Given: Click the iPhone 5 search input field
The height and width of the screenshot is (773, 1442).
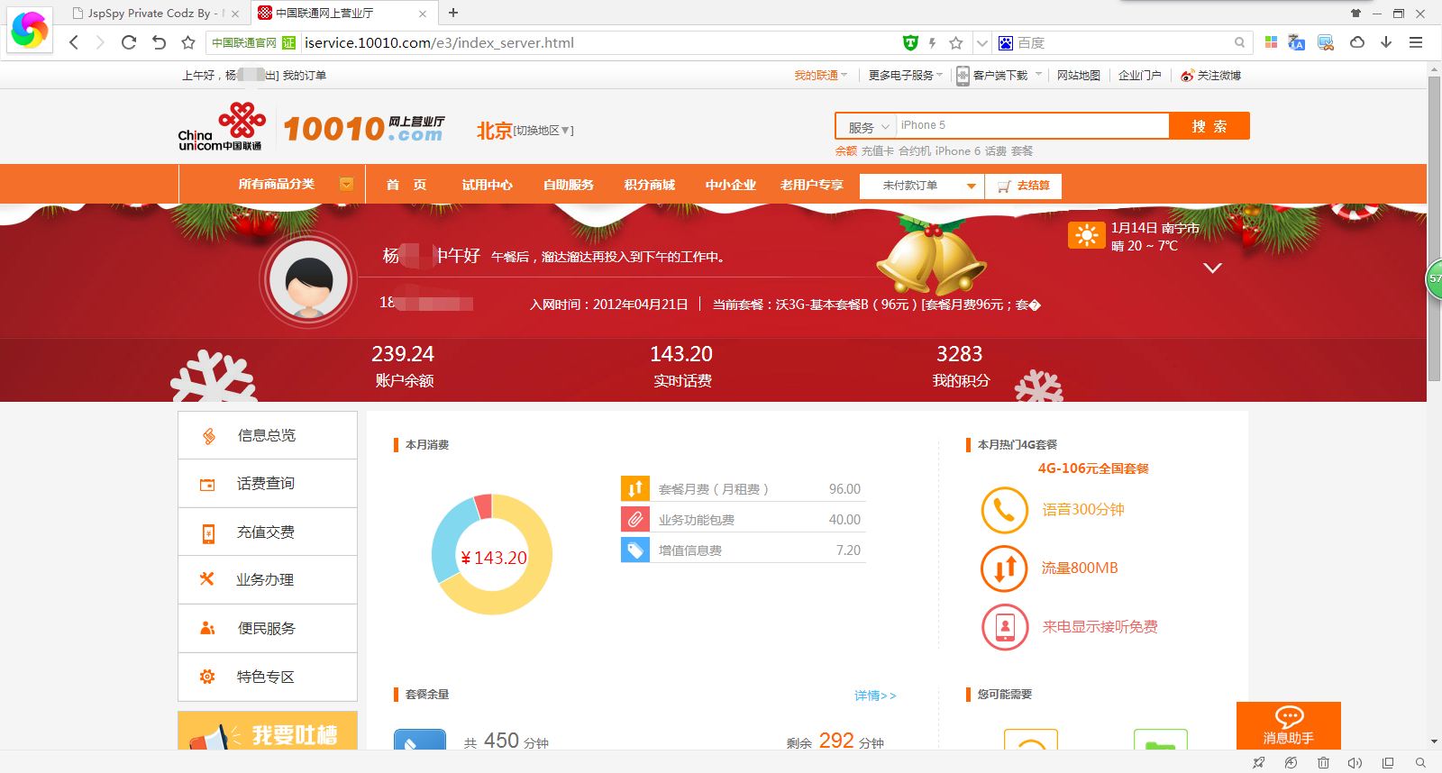Looking at the screenshot, I should [x=1032, y=125].
